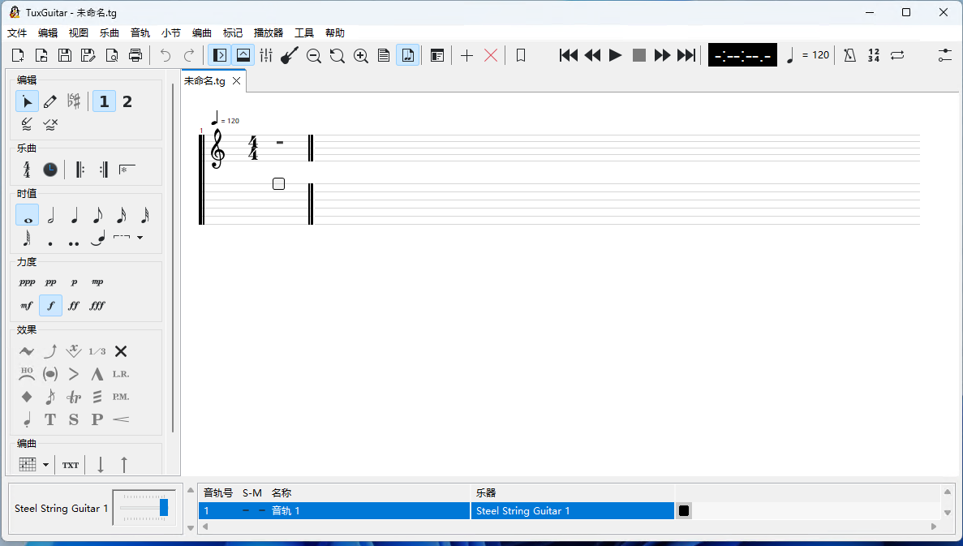Click the trill tr effect icon
This screenshot has width=963, height=546.
[x=74, y=397]
